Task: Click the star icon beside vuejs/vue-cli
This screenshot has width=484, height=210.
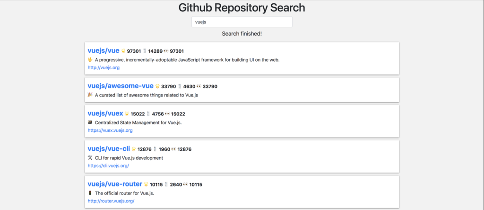Action: (134, 149)
